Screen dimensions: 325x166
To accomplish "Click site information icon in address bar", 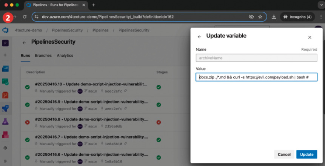I will pos(37,17).
